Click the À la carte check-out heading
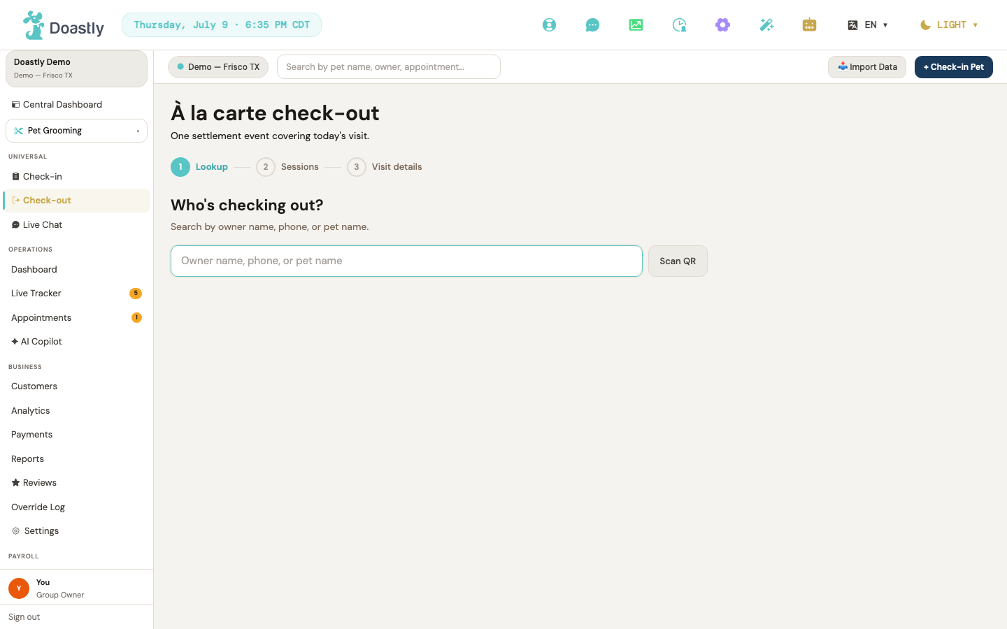 (x=275, y=113)
